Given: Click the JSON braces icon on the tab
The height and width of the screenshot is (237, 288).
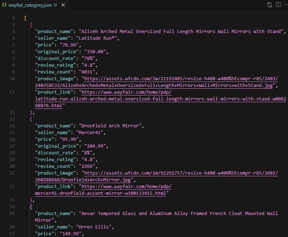Looking at the screenshot, I should pyautogui.click(x=5, y=5).
